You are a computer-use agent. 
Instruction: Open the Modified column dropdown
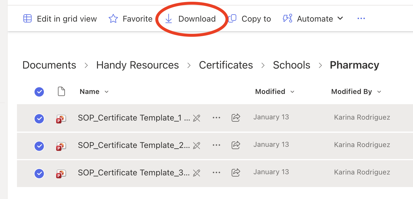click(x=292, y=92)
